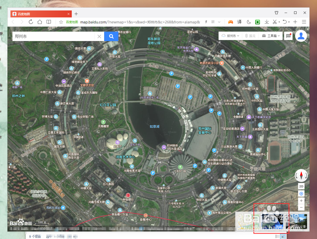
Task: Zoom out with the minus map button
Action: 301,207
